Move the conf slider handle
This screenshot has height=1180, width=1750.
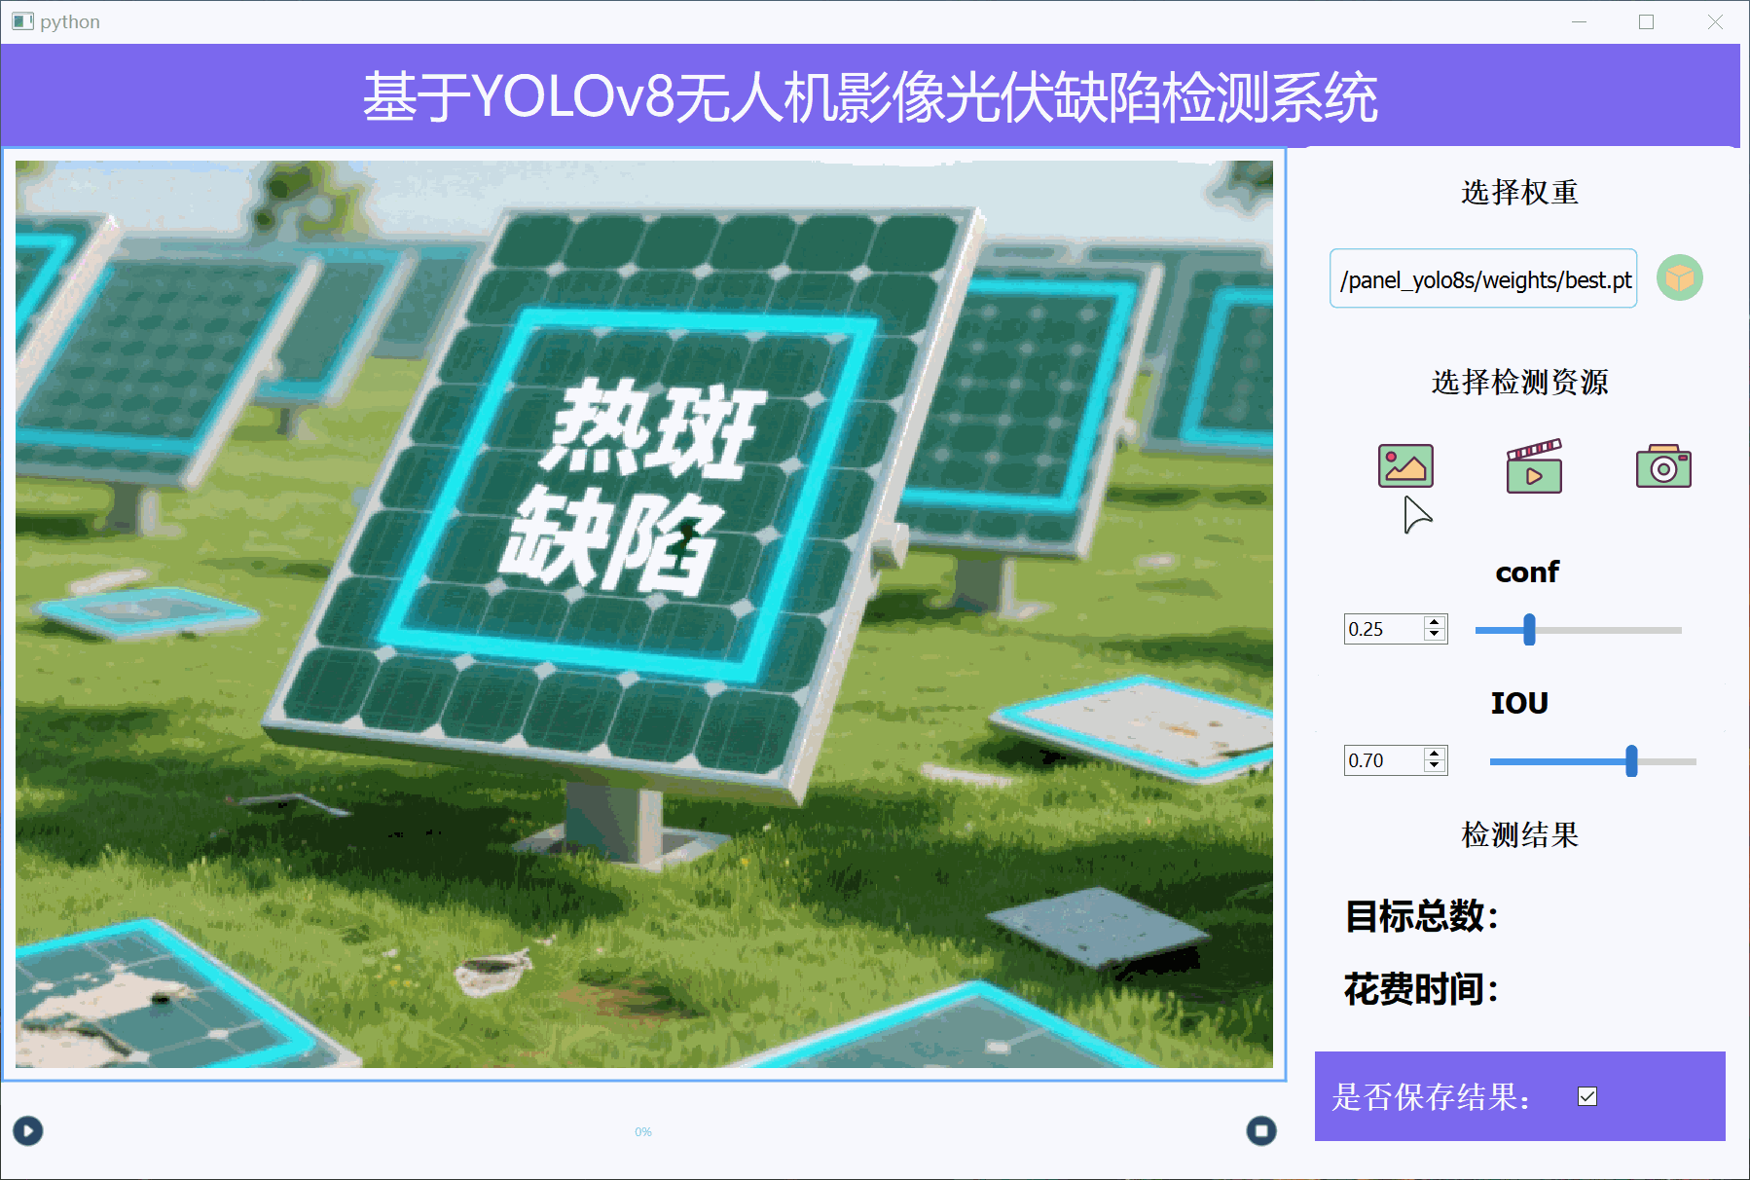tap(1528, 631)
